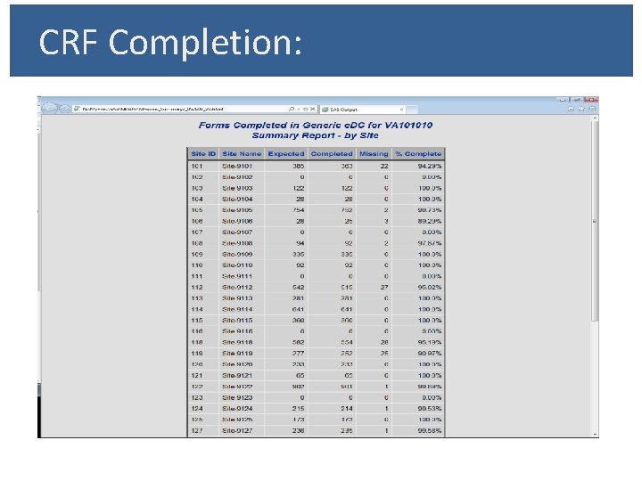Image resolution: width=642 pixels, height=481 pixels.
Task: Click Site ID 110 cell
Action: (x=197, y=265)
